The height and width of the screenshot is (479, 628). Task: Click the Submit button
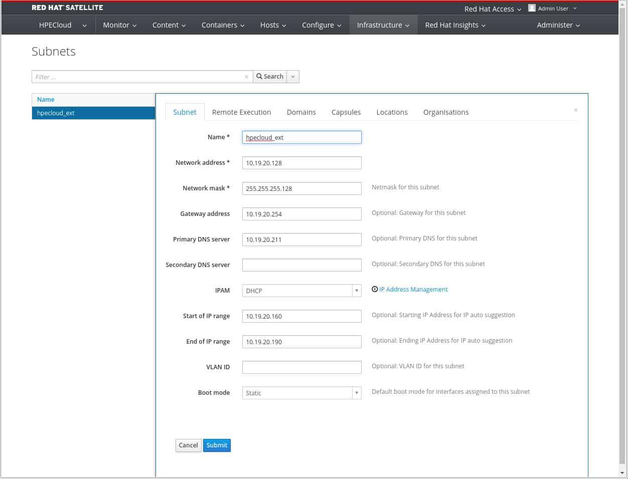tap(217, 445)
